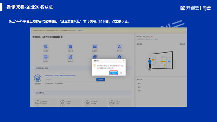The height and width of the screenshot is (122, 217).
Task: Close the 重要提示 dialog with the X
Action: (123, 61)
